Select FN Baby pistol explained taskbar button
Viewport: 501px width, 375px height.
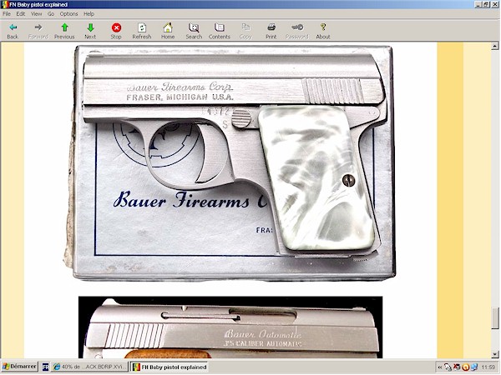[170, 367]
